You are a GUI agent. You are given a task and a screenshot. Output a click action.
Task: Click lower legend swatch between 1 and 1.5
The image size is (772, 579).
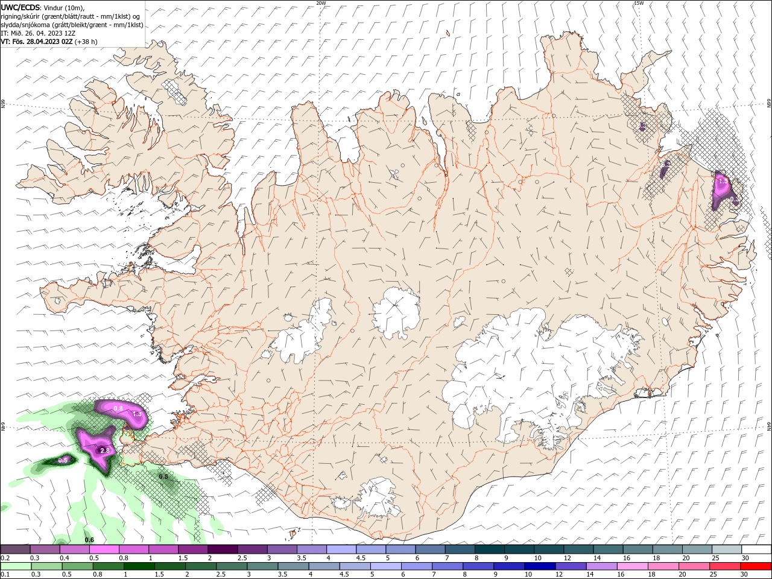139,566
